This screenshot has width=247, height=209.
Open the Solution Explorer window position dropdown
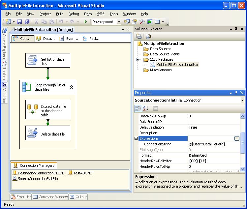pyautogui.click(x=231, y=29)
